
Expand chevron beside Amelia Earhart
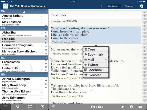point(41,17)
